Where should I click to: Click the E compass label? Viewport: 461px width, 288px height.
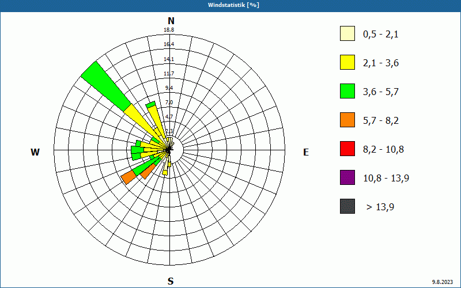306,152
